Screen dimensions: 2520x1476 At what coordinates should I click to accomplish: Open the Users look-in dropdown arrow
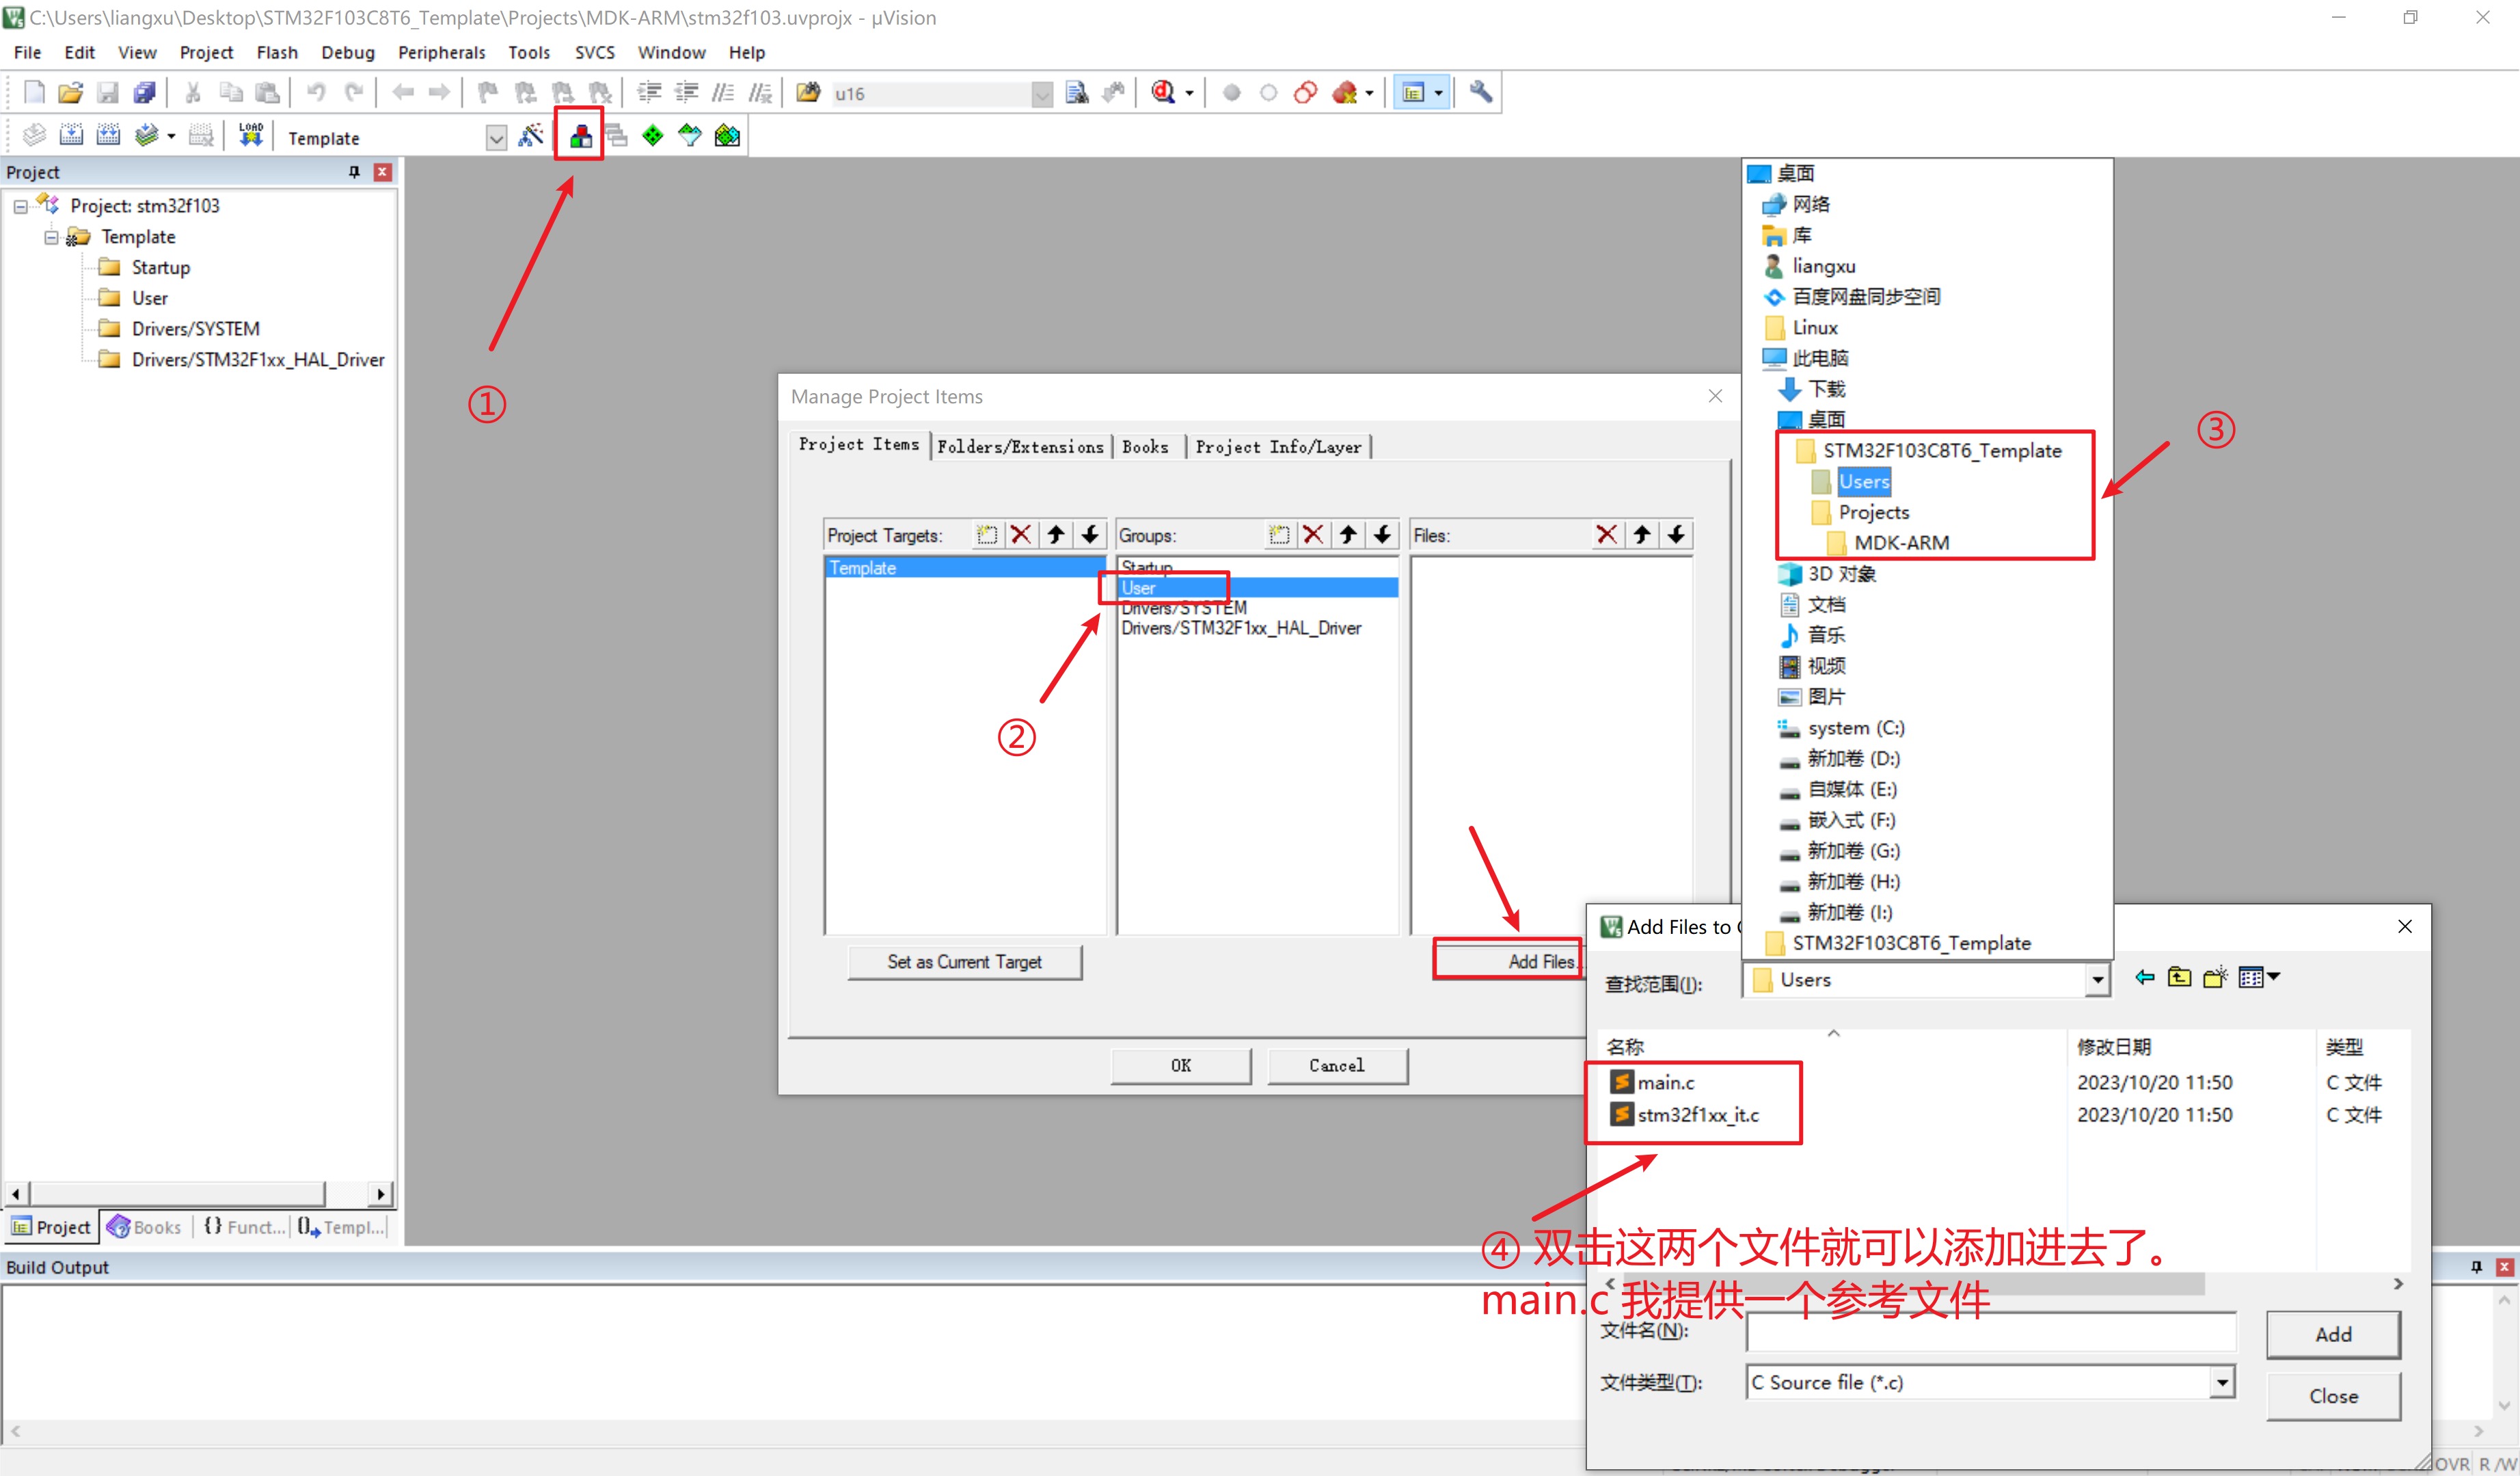coord(2097,980)
